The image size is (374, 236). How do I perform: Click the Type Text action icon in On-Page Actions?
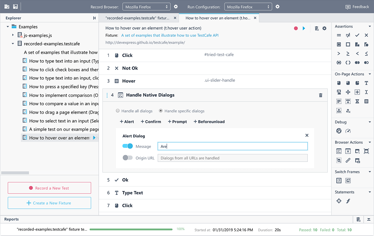366,83
